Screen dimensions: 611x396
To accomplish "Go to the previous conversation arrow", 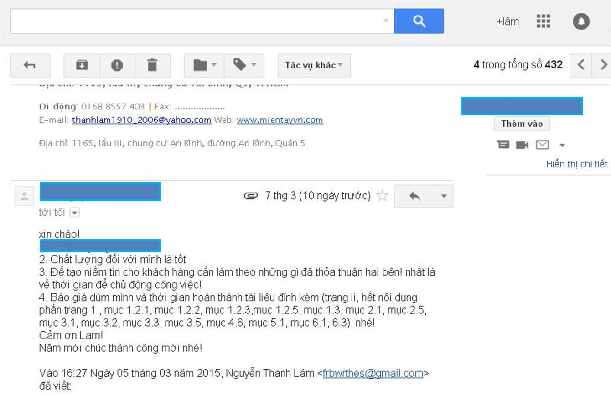I will pyautogui.click(x=581, y=65).
